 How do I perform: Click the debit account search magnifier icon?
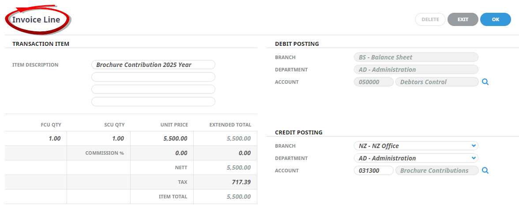[x=485, y=82]
